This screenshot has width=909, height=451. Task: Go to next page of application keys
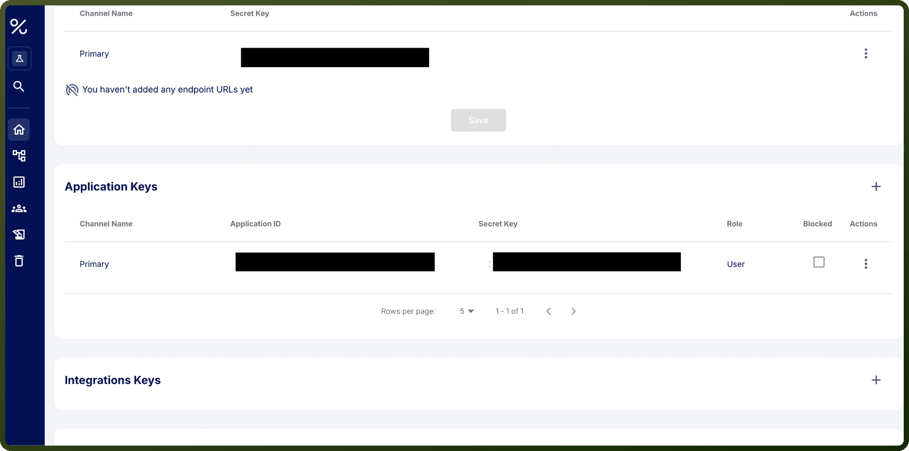[573, 311]
